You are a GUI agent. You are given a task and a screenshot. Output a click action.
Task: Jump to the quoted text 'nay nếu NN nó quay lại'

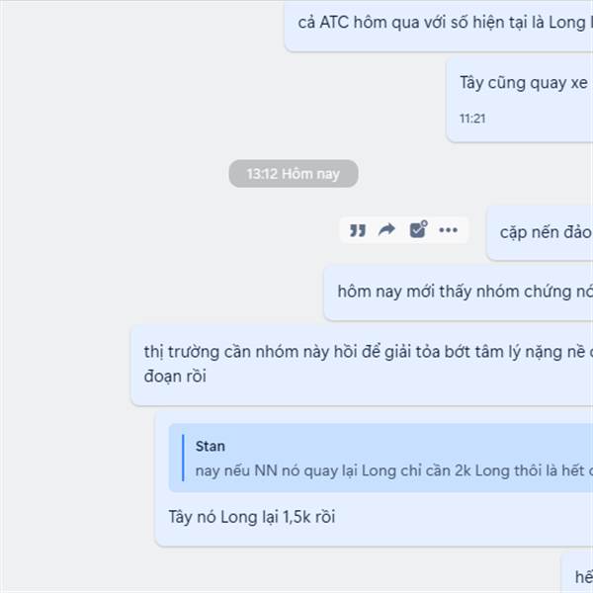pos(393,470)
